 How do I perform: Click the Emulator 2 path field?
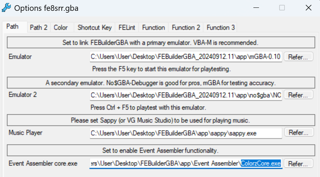point(186,95)
